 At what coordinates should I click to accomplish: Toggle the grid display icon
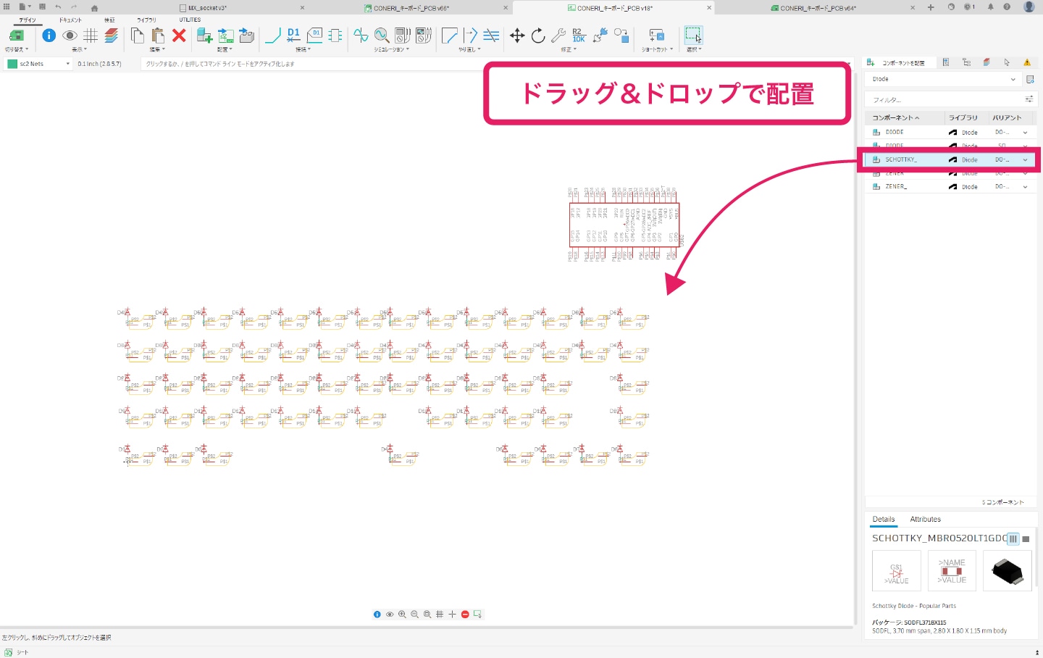tap(91, 36)
